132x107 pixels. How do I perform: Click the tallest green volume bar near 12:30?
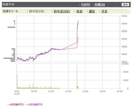77,77
